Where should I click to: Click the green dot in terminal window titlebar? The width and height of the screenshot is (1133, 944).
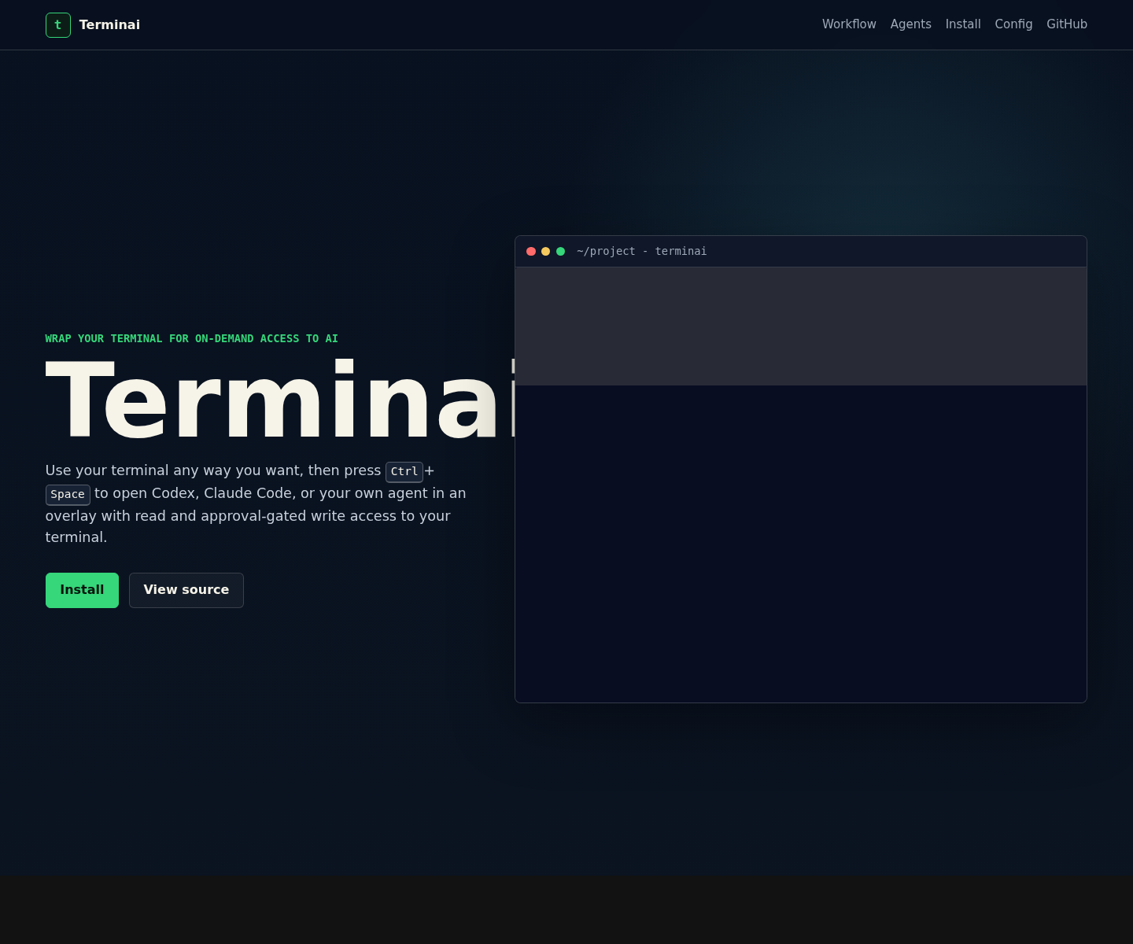[x=561, y=252]
